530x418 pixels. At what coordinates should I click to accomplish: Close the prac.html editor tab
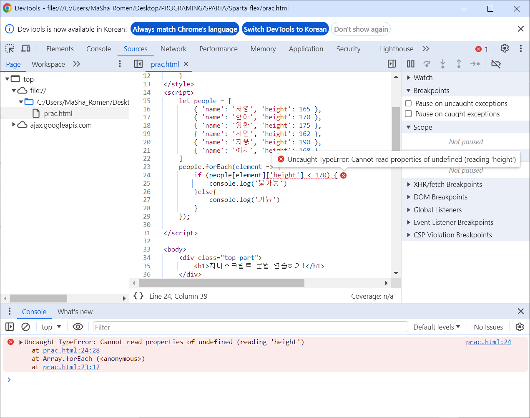tap(186, 64)
